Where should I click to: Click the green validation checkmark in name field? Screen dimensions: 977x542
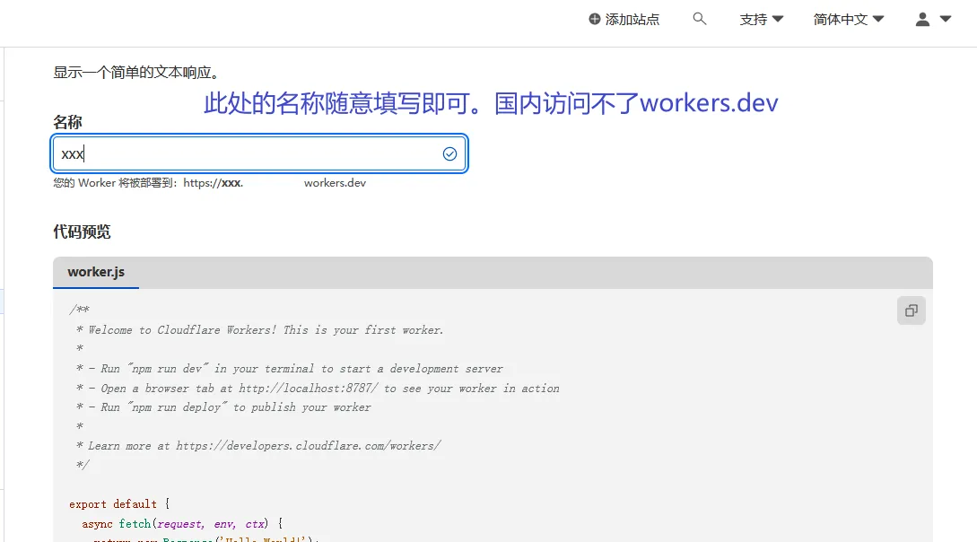449,153
